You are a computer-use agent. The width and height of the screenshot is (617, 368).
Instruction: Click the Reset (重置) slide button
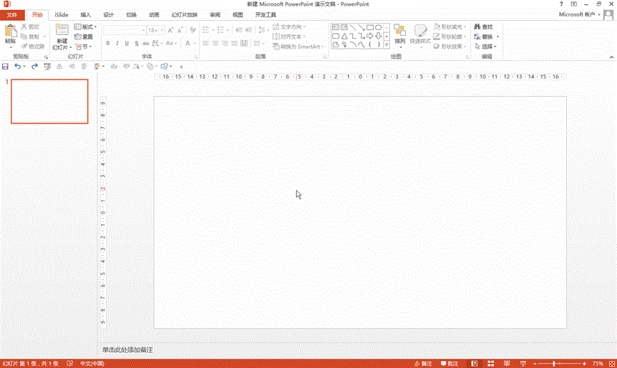click(83, 37)
